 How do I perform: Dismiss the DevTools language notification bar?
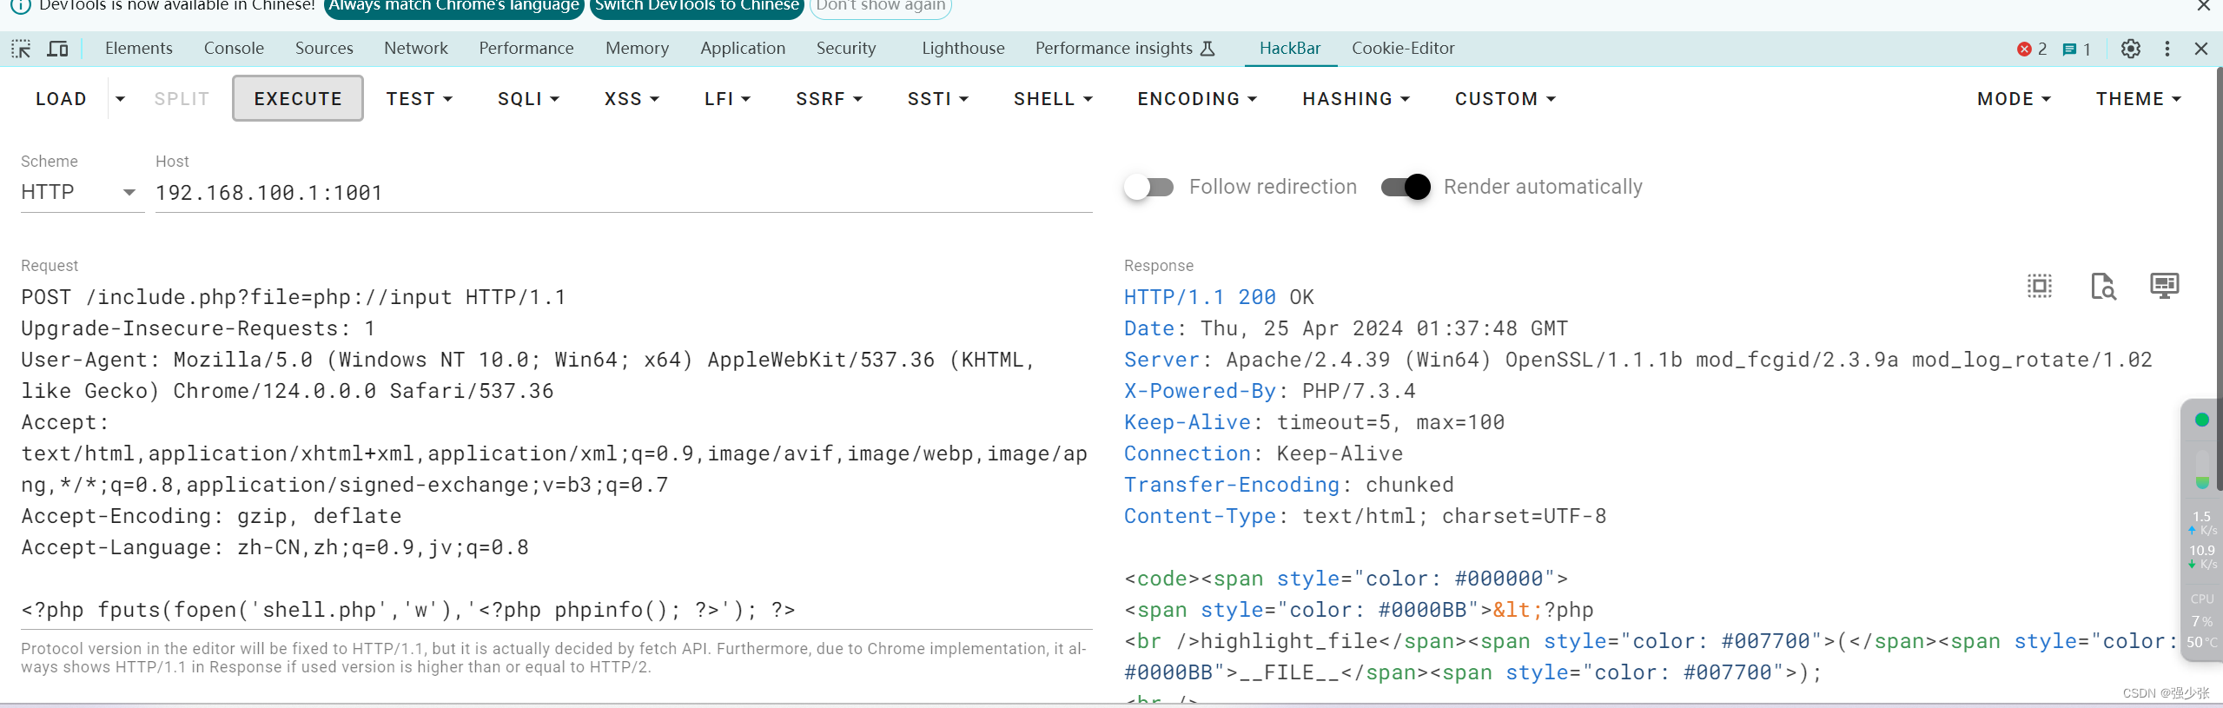[x=2203, y=5]
